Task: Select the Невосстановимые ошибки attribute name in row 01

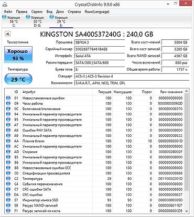Action: (x=44, y=98)
